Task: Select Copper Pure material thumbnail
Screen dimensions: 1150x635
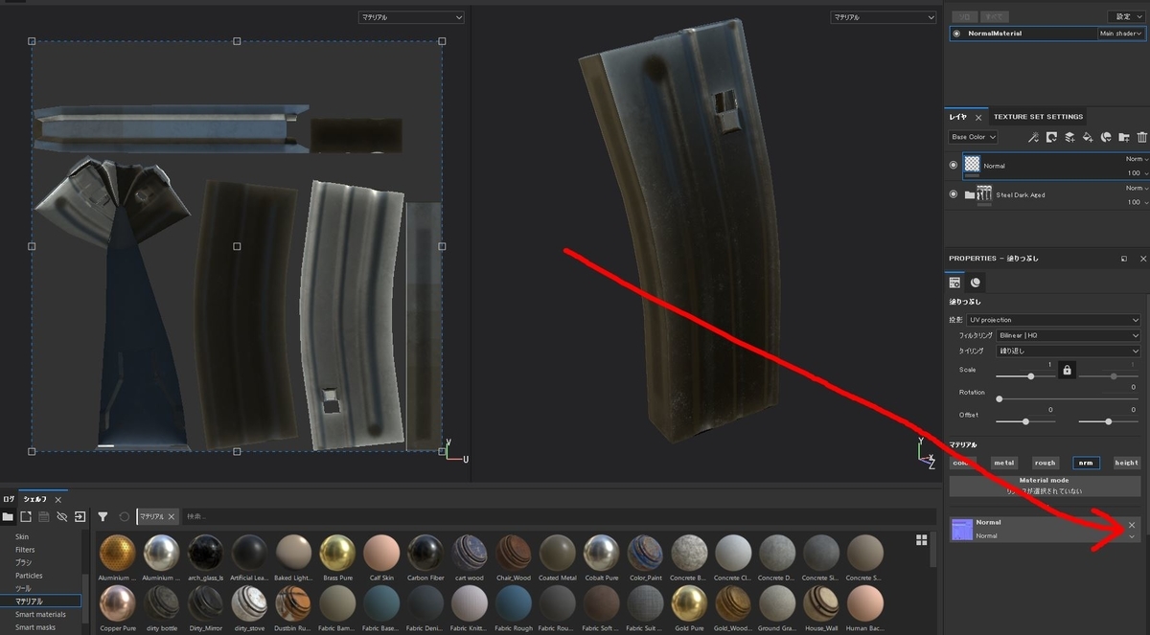Action: [116, 603]
